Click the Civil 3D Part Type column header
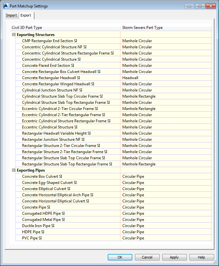This screenshot has height=266, width=219. coord(65,28)
